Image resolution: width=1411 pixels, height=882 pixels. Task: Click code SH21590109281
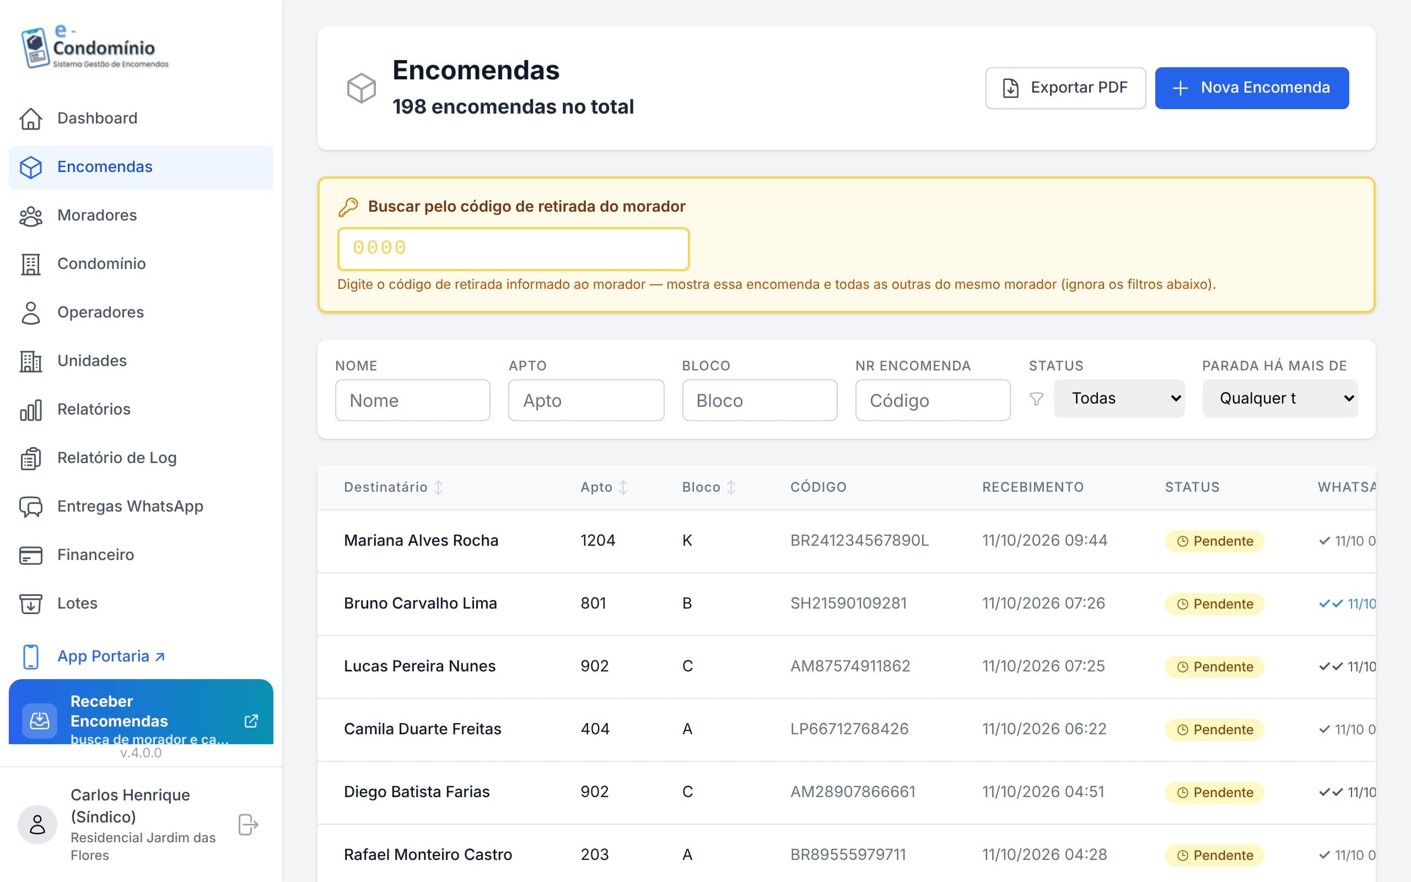tap(848, 603)
